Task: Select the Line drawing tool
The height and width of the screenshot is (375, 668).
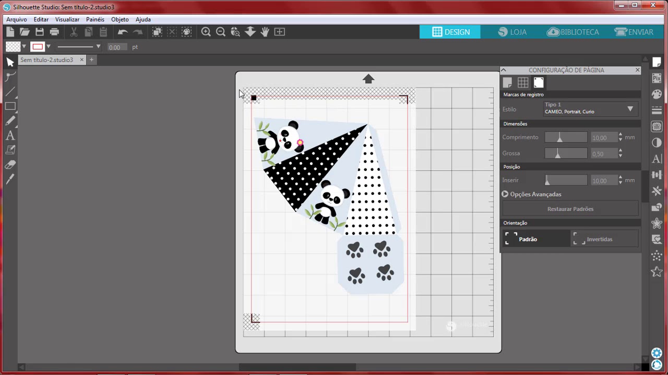Action: pyautogui.click(x=10, y=92)
